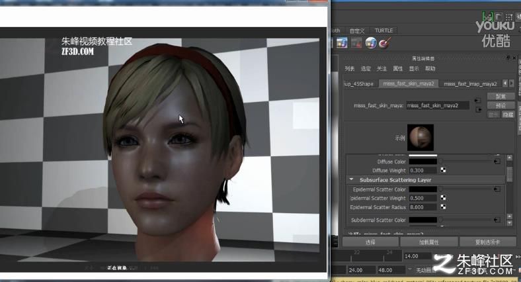Click the range field showing 24.00

click(362, 270)
